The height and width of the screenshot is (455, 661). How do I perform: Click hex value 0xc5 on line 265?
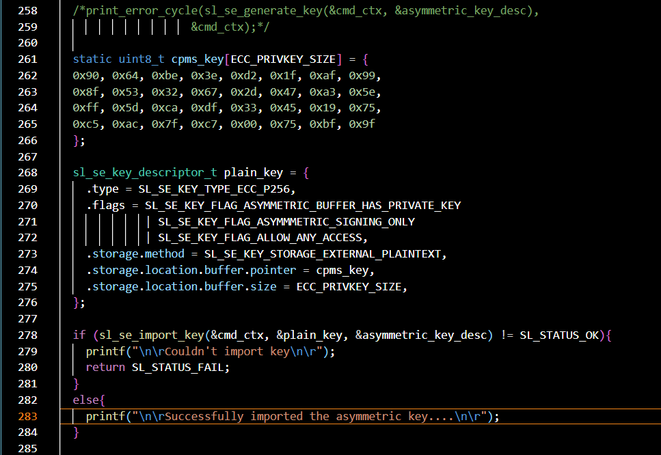pyautogui.click(x=86, y=124)
